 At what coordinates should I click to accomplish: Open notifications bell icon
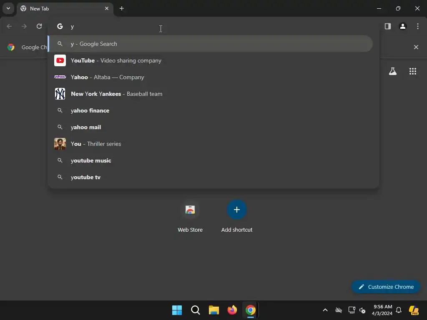pos(399,310)
